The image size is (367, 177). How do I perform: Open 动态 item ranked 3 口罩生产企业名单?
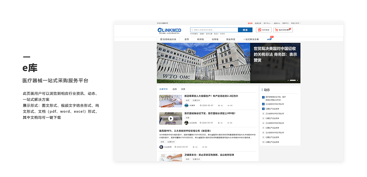[272, 109]
